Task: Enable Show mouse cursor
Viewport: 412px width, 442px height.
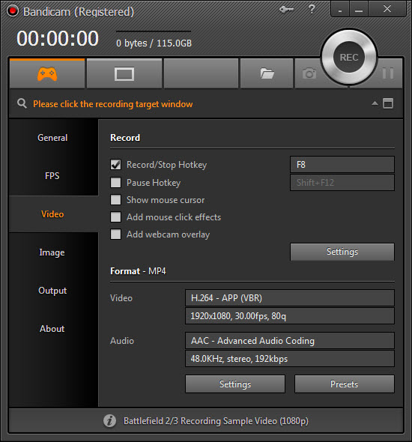Action: 115,200
